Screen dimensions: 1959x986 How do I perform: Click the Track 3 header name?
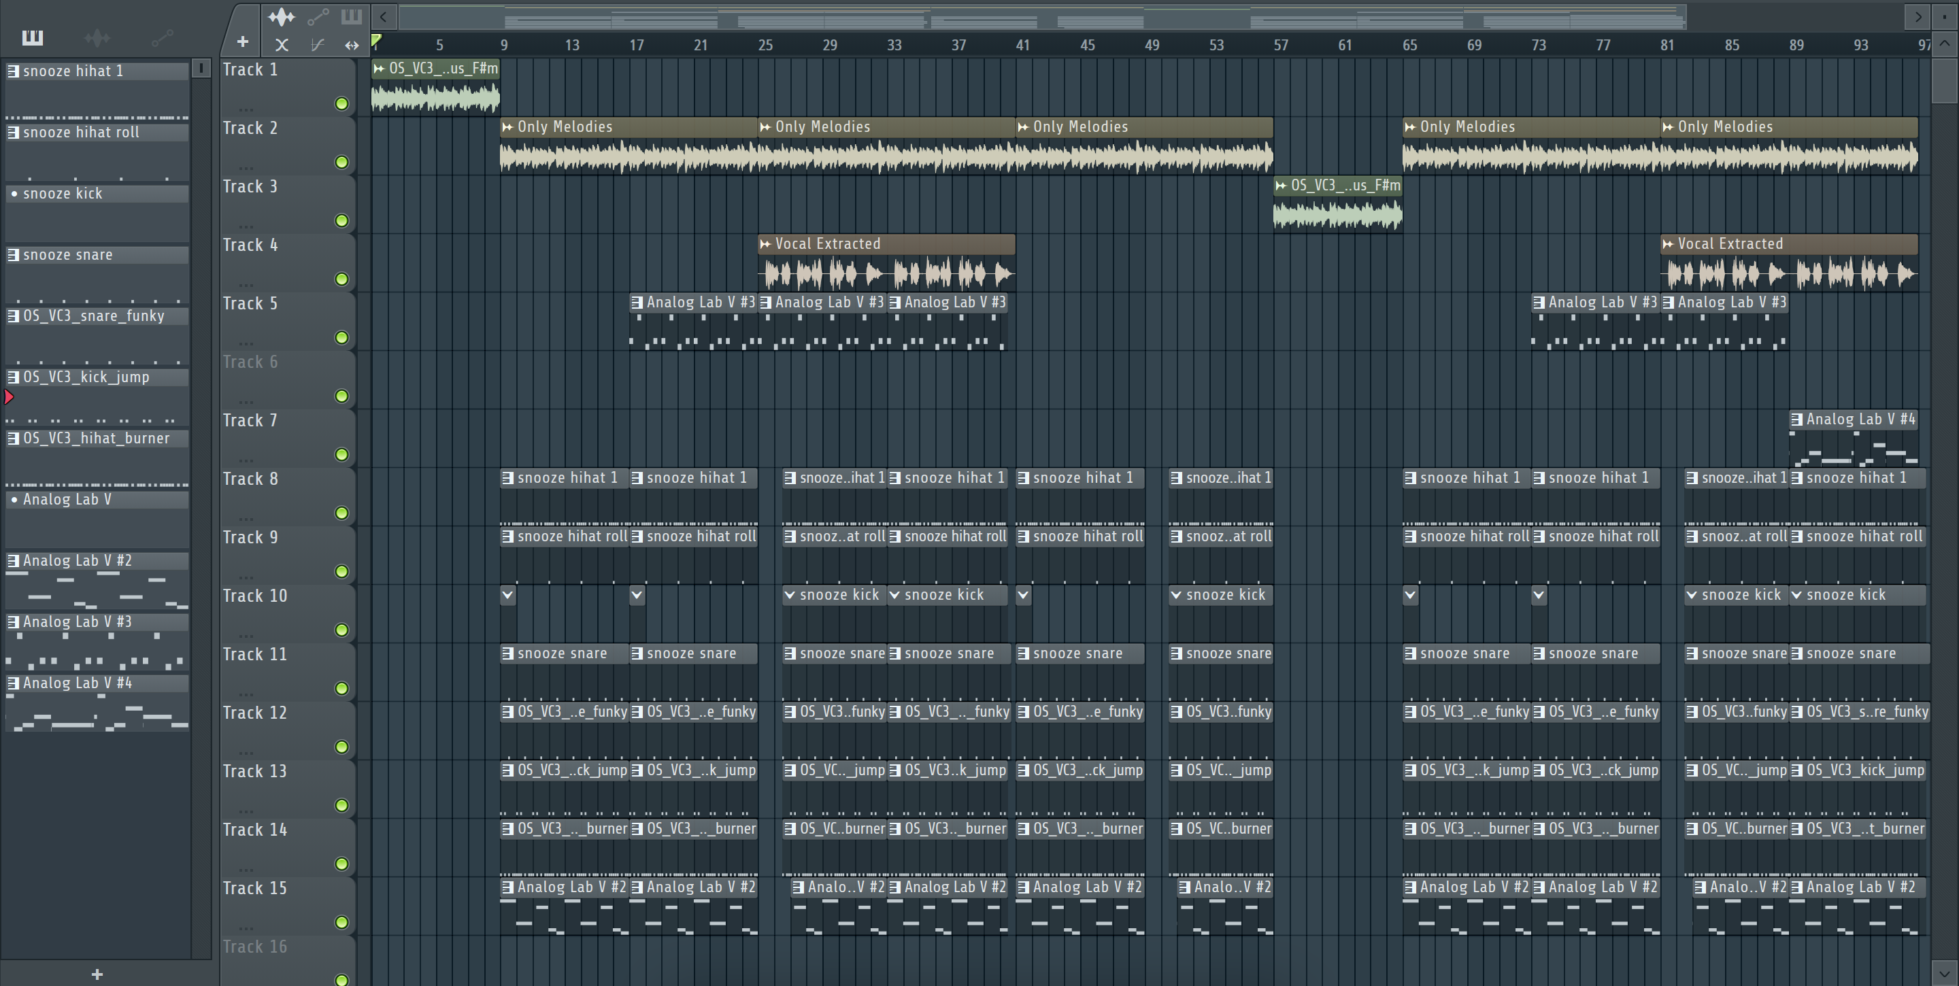click(250, 187)
